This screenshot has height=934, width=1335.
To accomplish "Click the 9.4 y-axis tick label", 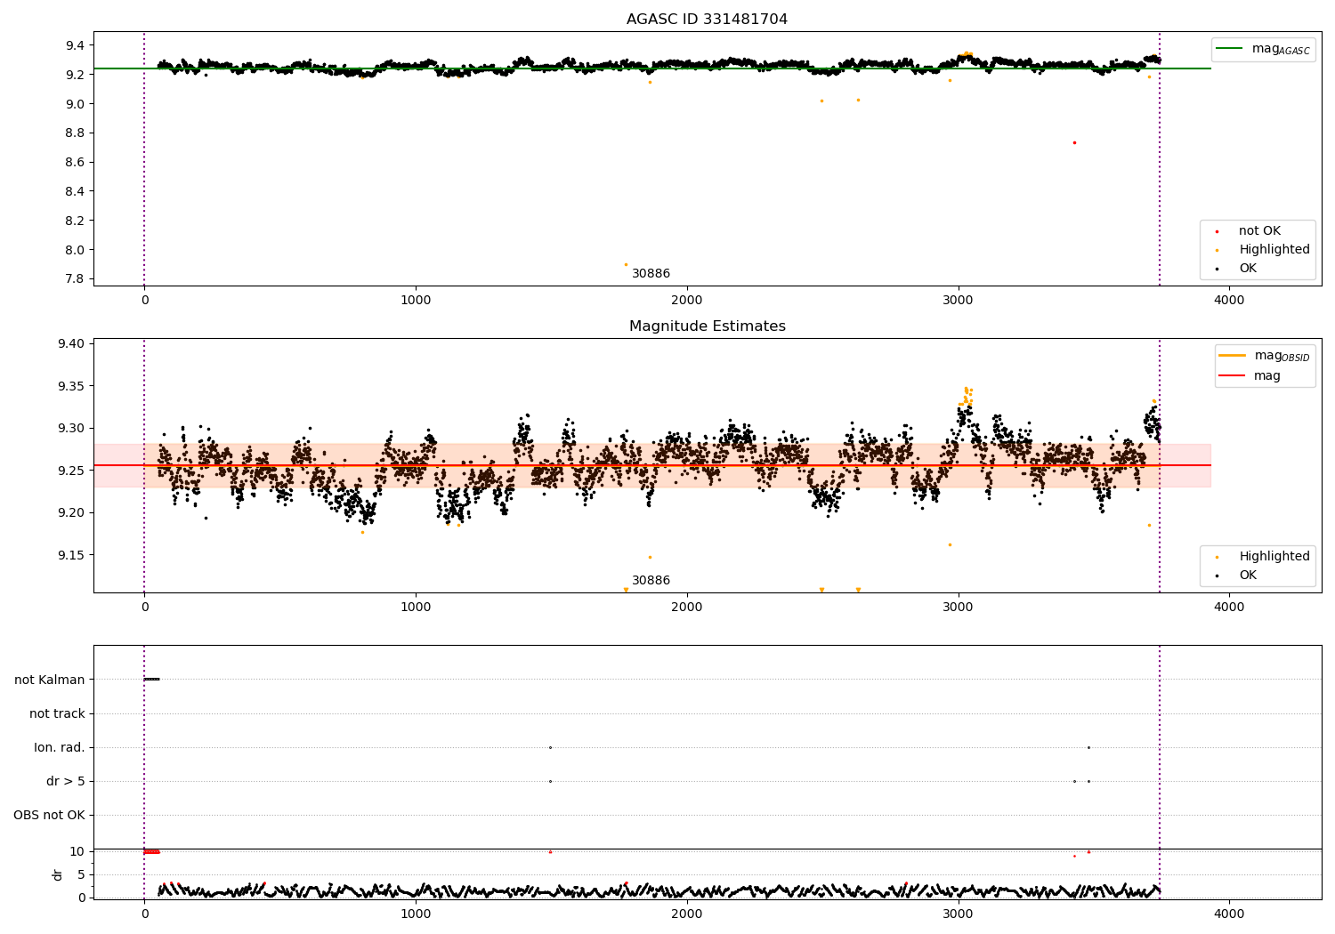I will (x=74, y=45).
